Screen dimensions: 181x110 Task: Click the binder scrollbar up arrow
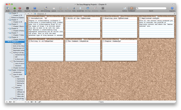click(x=25, y=13)
